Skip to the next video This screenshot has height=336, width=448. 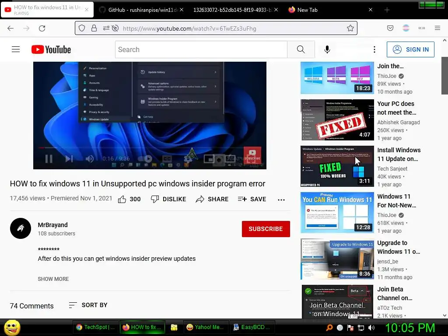tap(69, 158)
